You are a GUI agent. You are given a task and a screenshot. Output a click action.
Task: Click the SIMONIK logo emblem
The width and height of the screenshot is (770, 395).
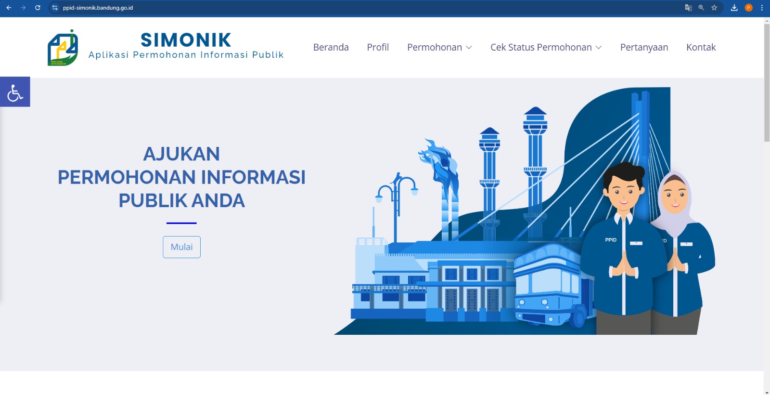(63, 48)
